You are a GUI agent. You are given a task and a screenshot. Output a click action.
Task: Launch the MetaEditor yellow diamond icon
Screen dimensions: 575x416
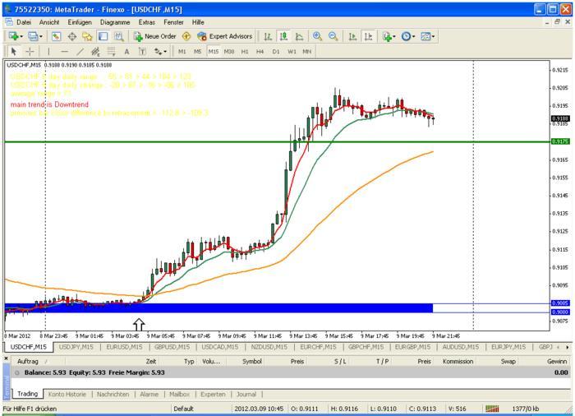coord(186,36)
